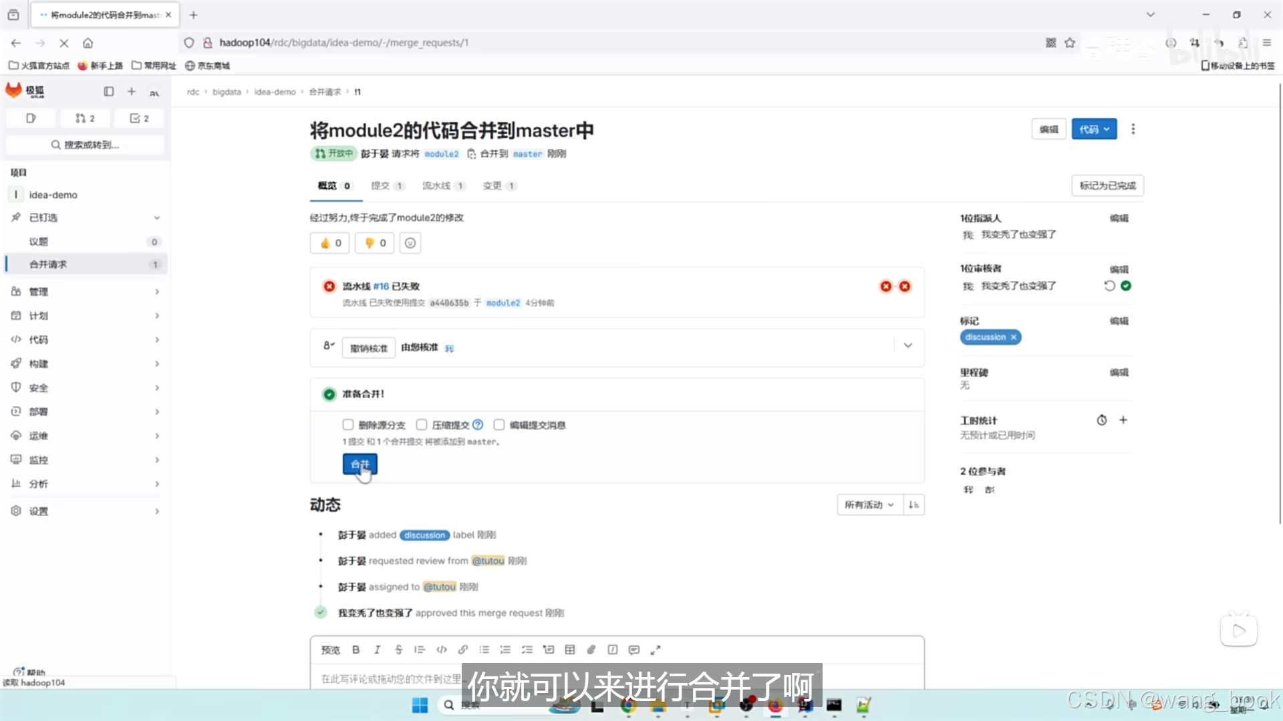The width and height of the screenshot is (1283, 721).
Task: Insert a table in comment editor
Action: (x=570, y=650)
